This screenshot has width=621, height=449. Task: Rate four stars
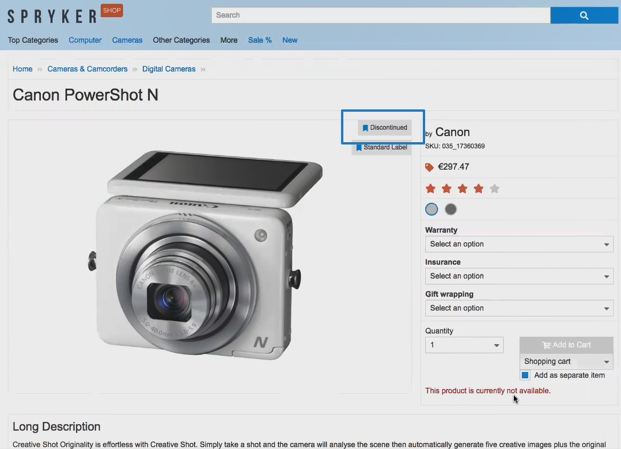click(478, 189)
